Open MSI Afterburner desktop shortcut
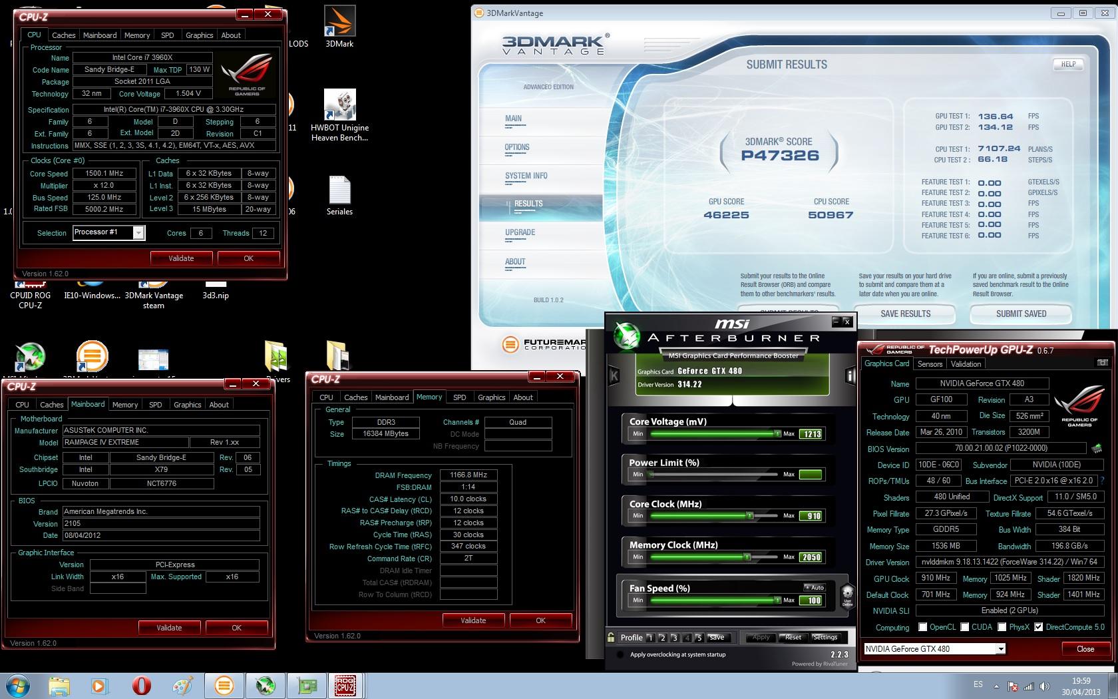1118x699 pixels. (x=30, y=357)
